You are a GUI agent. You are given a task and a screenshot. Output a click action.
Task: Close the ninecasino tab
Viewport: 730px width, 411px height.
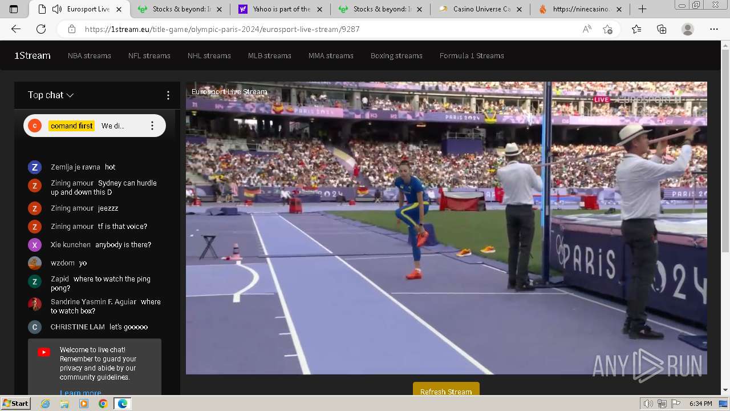point(619,9)
